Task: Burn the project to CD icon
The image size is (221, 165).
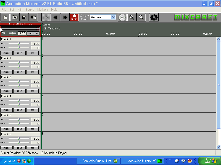Action: (122, 17)
